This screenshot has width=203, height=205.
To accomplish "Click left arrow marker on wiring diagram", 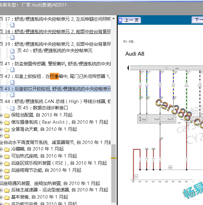I will click(128, 68).
